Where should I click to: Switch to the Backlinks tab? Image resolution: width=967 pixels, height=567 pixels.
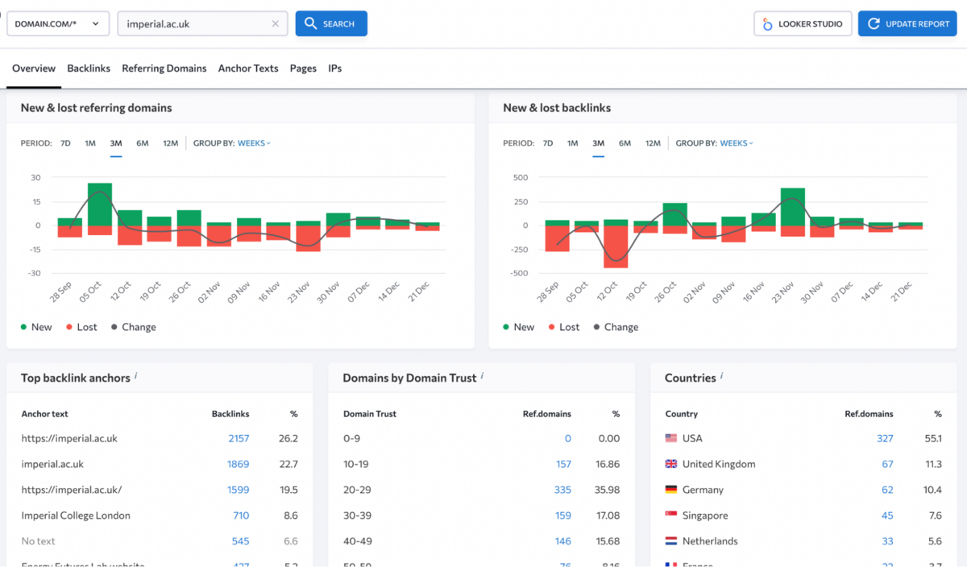coord(89,68)
